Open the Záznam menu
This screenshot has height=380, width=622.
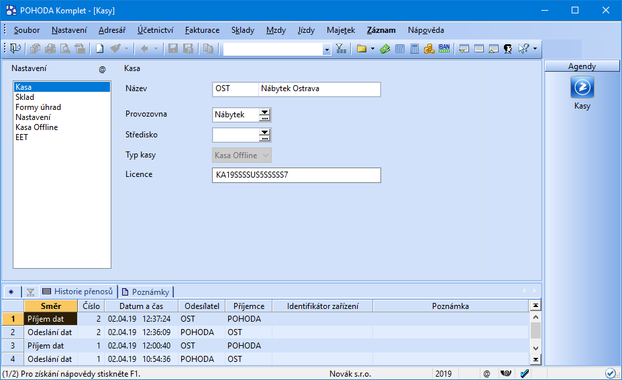coord(381,30)
